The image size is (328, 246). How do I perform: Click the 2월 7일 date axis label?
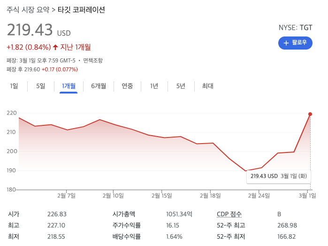point(66,195)
